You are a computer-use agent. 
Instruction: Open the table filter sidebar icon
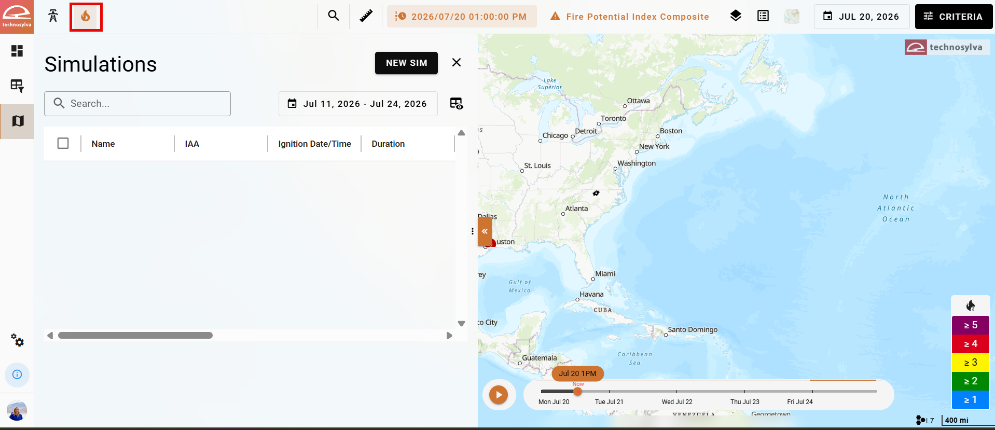[x=17, y=86]
